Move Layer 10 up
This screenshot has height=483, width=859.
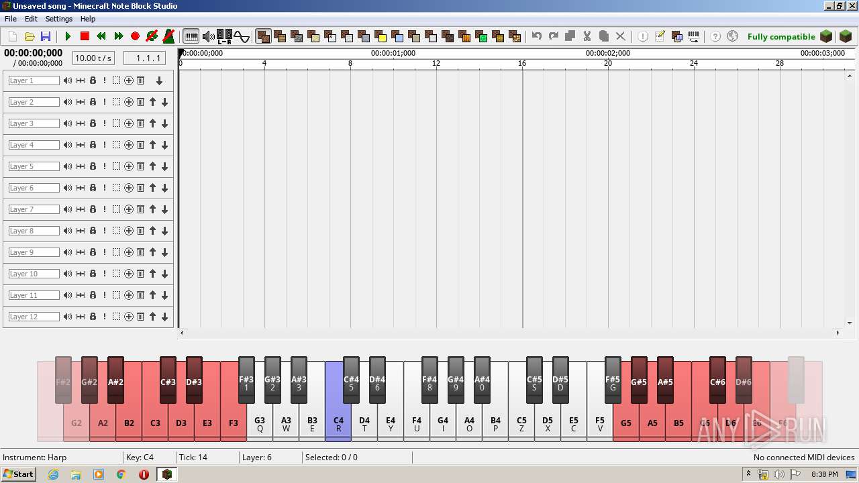(153, 274)
